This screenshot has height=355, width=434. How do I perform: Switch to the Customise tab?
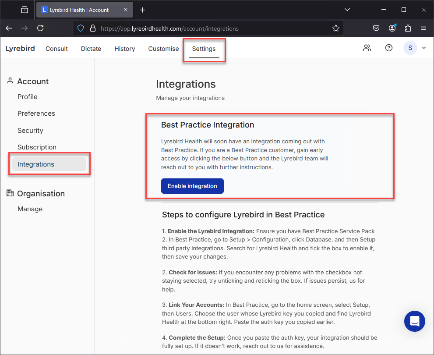coord(164,49)
